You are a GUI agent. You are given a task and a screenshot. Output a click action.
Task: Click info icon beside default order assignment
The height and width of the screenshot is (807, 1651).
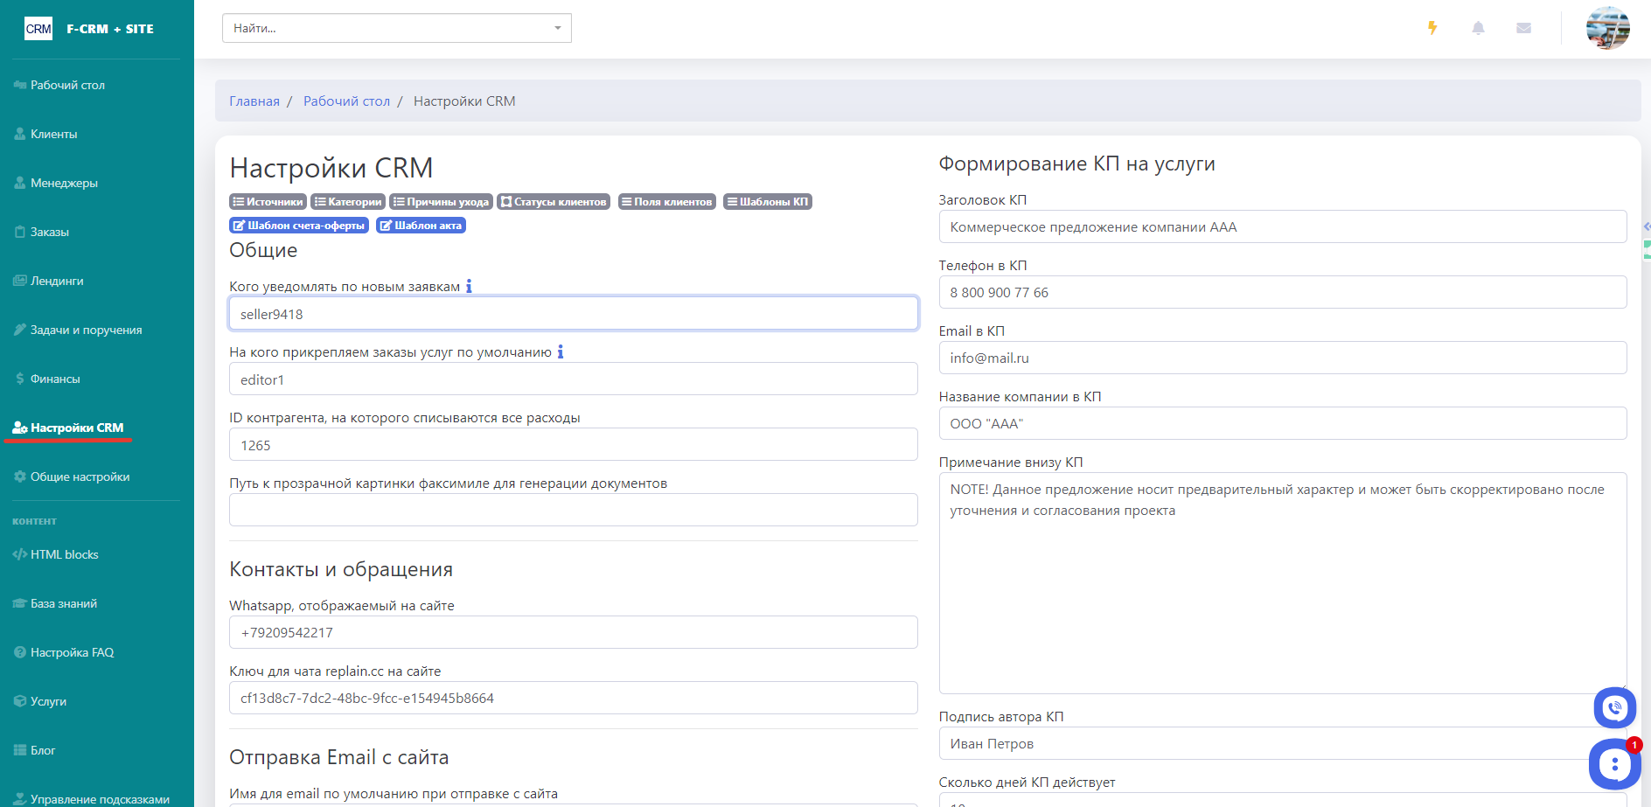pos(561,351)
